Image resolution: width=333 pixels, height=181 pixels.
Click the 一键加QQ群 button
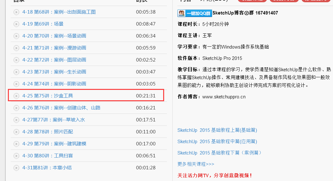194,13
